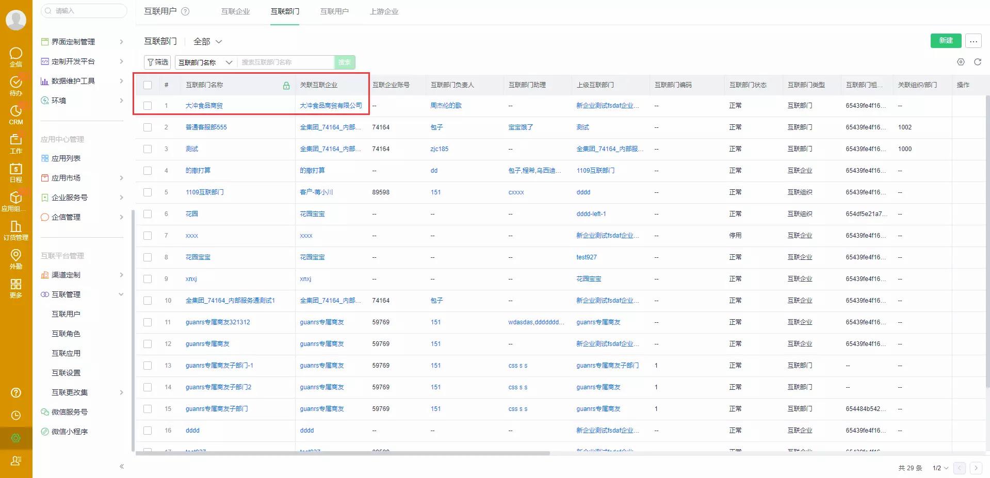Click the column settings gear above the table
The height and width of the screenshot is (478, 990).
pyautogui.click(x=960, y=61)
